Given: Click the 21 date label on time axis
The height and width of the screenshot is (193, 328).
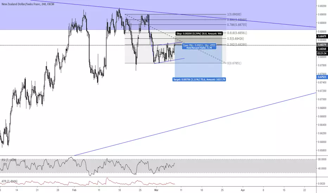Looking at the screenshot, I should pyautogui.click(x=37, y=190).
